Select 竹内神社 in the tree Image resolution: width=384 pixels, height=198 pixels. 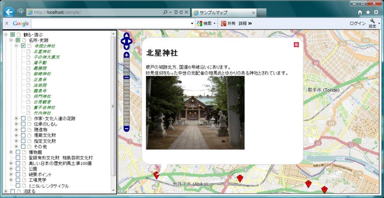tap(42, 113)
